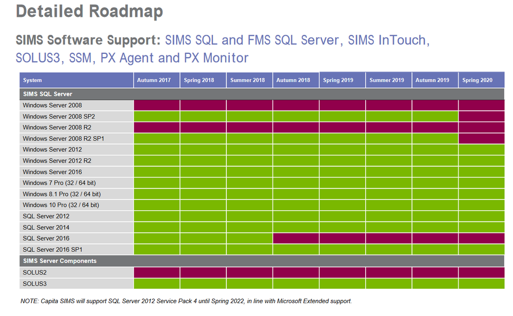Click the 'Autumn 2018' column header
Screen dimensions: 513x316
click(x=296, y=80)
